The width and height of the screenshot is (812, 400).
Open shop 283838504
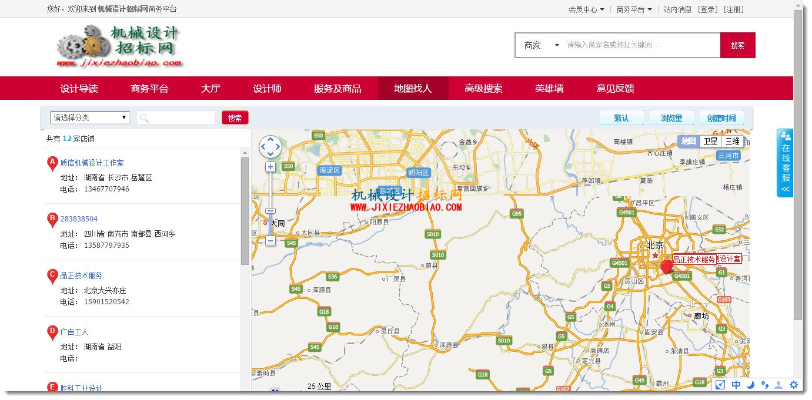pyautogui.click(x=79, y=219)
